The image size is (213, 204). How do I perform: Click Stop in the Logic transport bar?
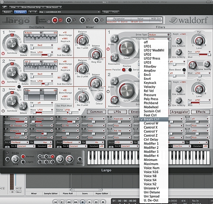tap(82, 202)
